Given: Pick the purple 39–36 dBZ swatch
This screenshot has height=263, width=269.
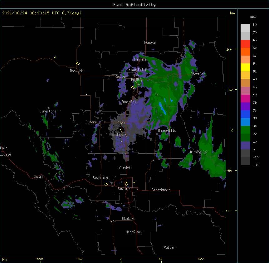Looking at the screenshot, I should coord(245,107).
